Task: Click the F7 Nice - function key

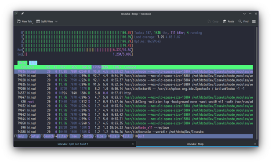Action: (x=100, y=136)
